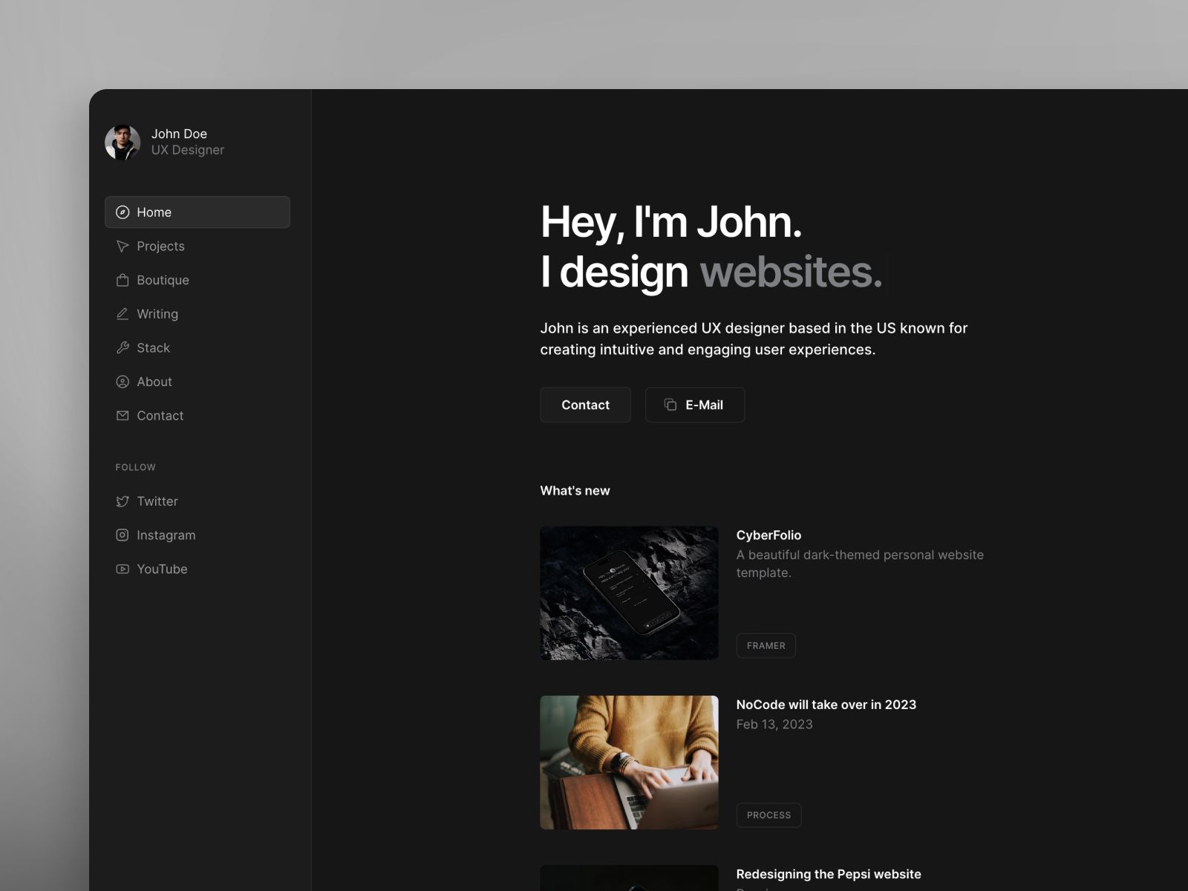The image size is (1188, 891).
Task: Click the Contact envelope icon in sidebar
Action: coord(123,416)
